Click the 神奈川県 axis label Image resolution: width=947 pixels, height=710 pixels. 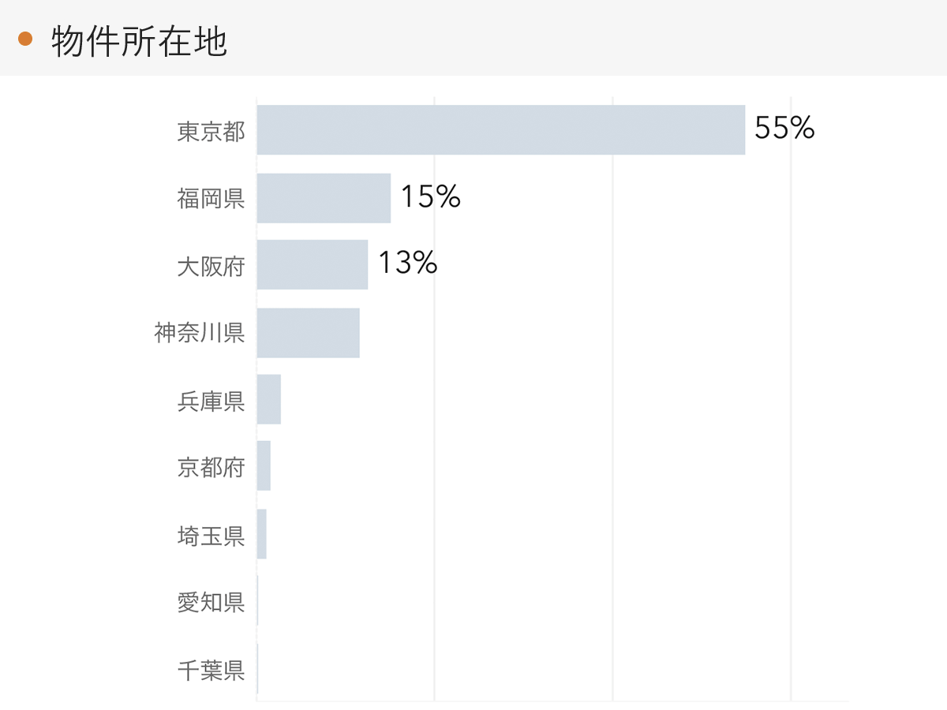point(200,333)
